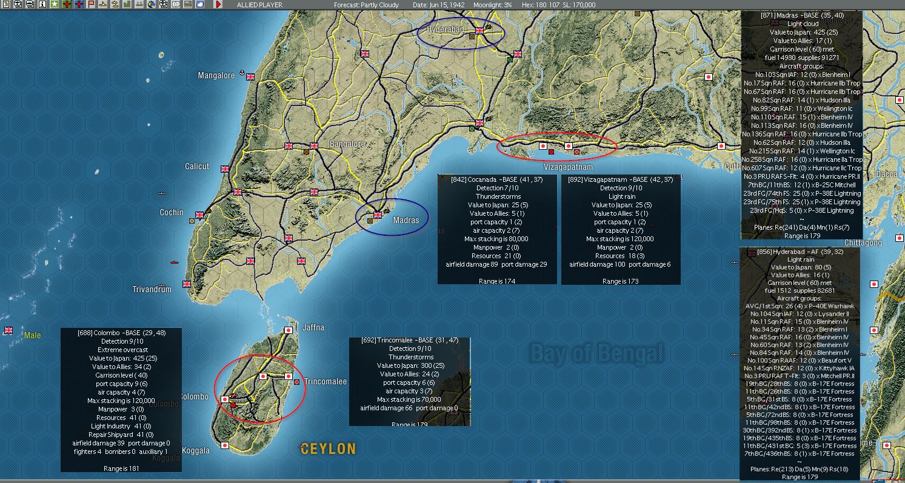Click 'Resources 18 (3)' in Vizagapatnam panel
Image resolution: width=905 pixels, height=483 pixels.
pyautogui.click(x=620, y=256)
